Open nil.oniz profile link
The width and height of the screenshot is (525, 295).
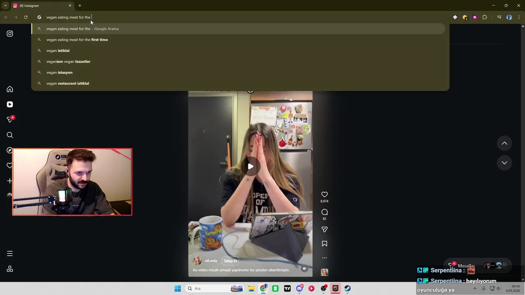(x=211, y=261)
